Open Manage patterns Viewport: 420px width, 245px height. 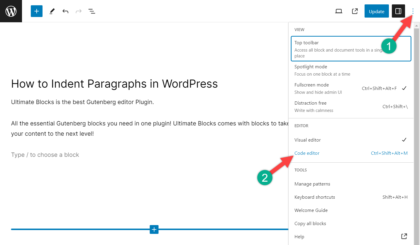(x=312, y=184)
